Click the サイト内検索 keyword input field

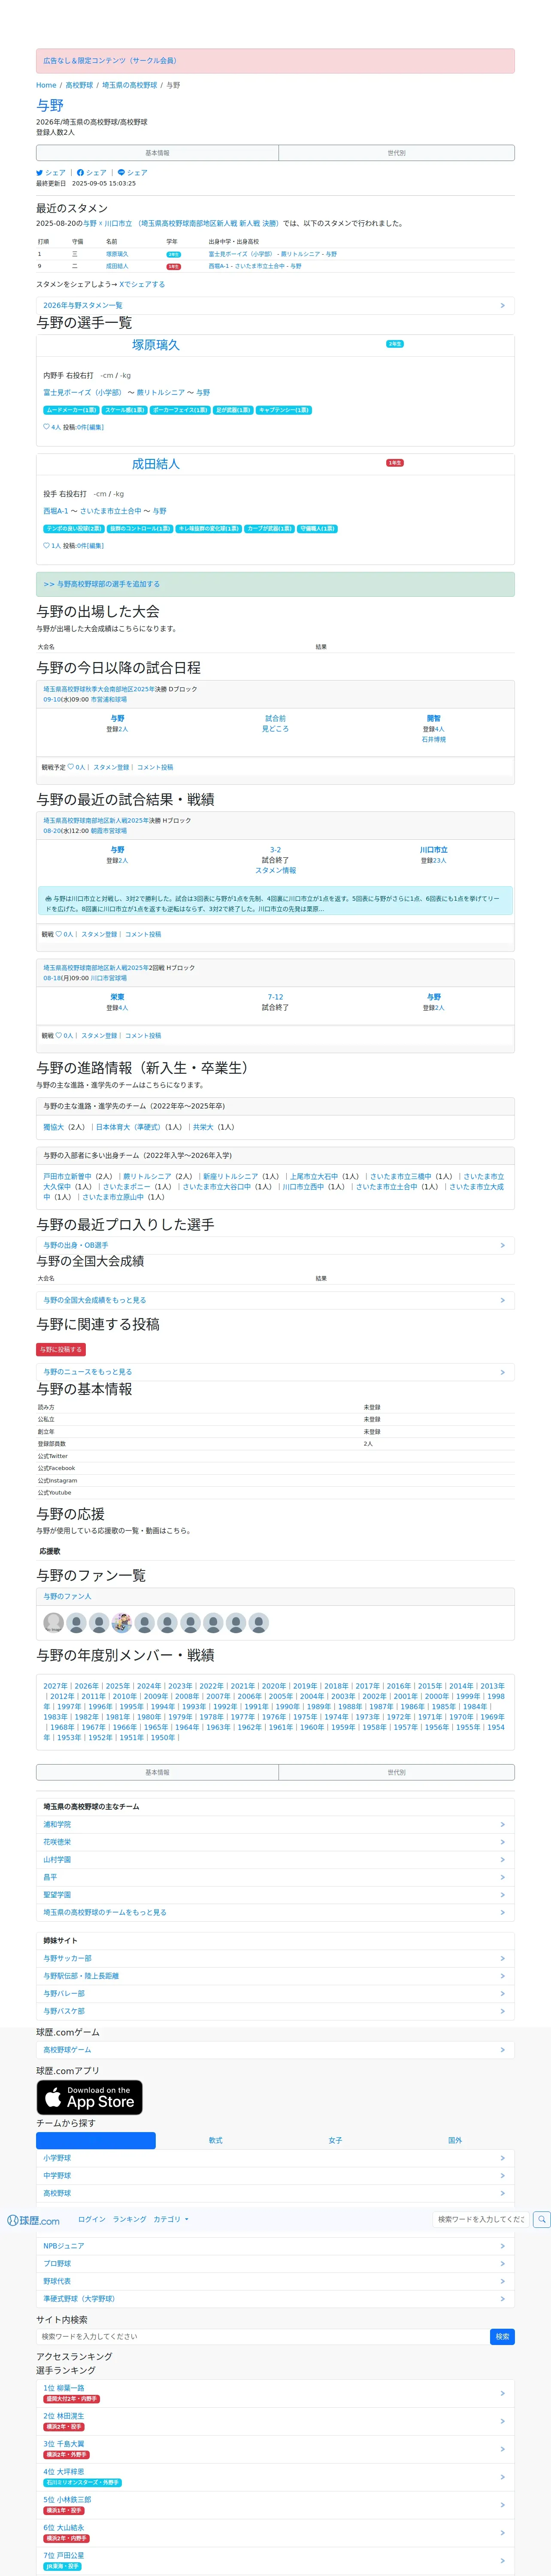[x=263, y=2337]
